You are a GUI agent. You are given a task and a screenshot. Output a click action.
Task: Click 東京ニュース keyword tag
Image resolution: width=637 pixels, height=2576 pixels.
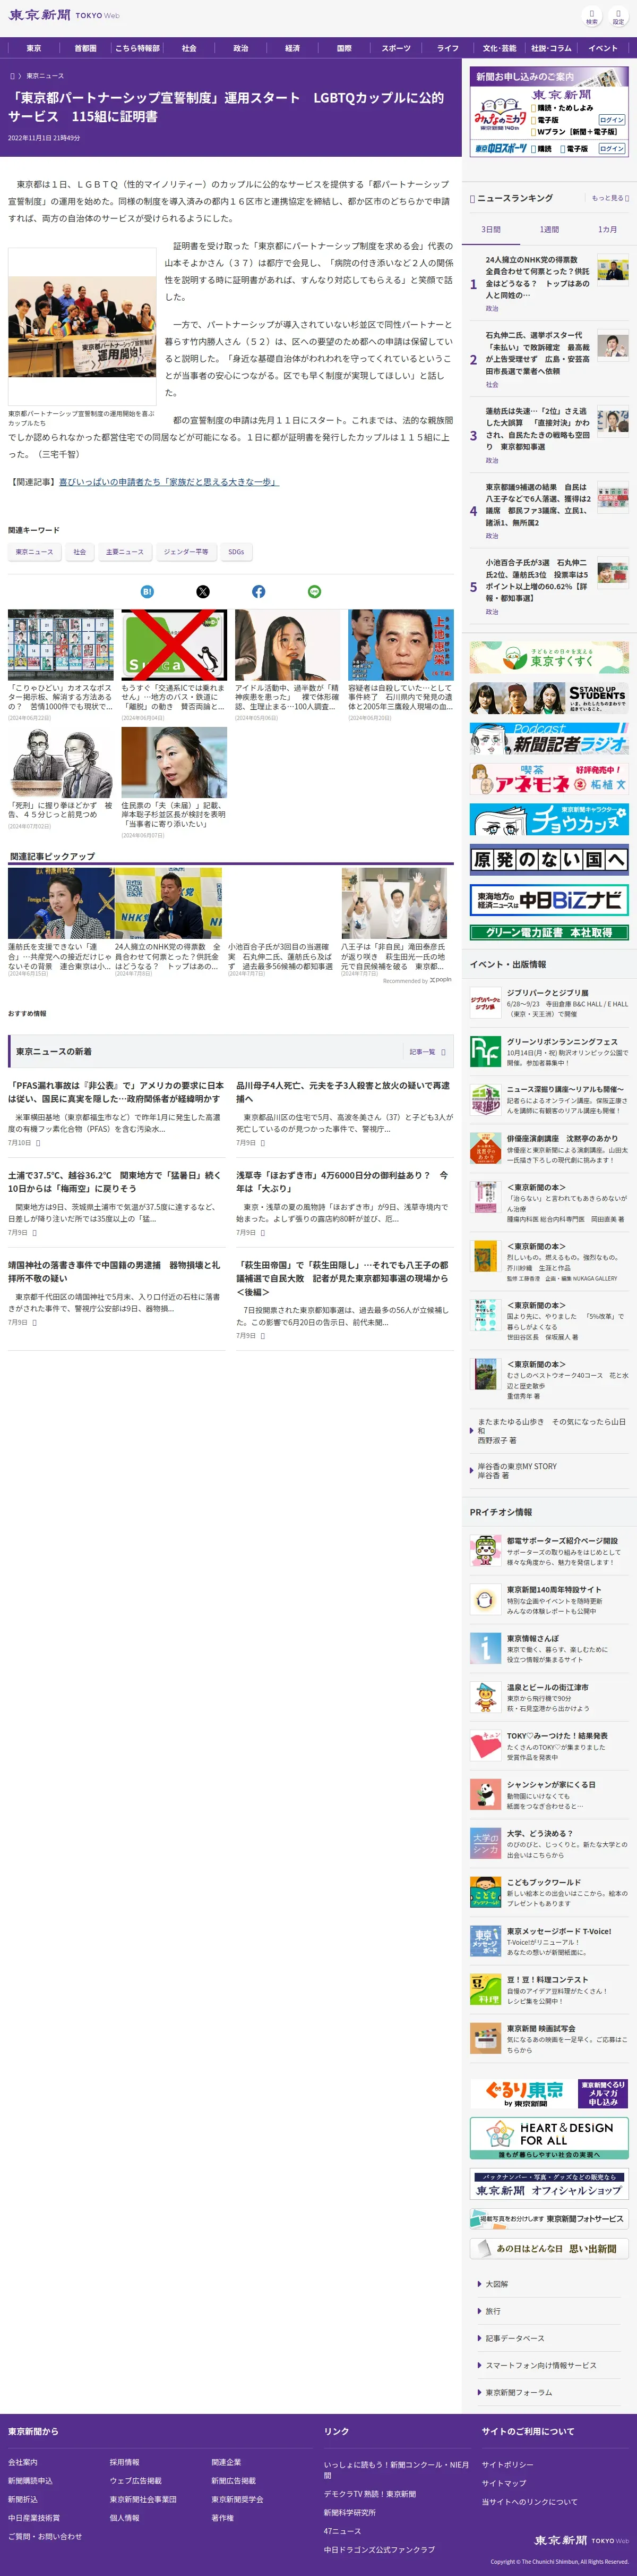pyautogui.click(x=35, y=552)
